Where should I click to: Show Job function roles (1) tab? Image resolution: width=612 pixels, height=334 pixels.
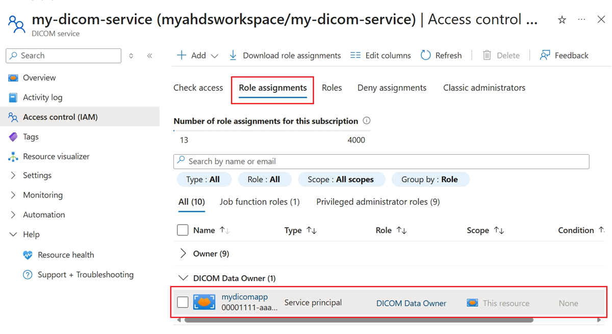[260, 202]
